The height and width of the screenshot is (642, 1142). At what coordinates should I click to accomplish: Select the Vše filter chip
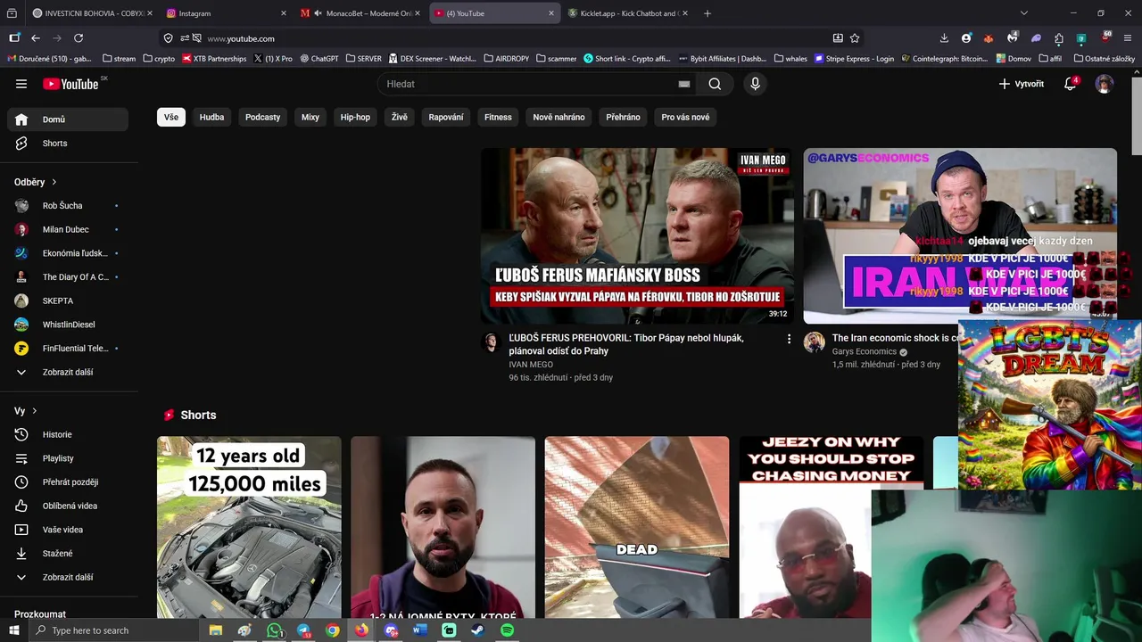(x=171, y=117)
